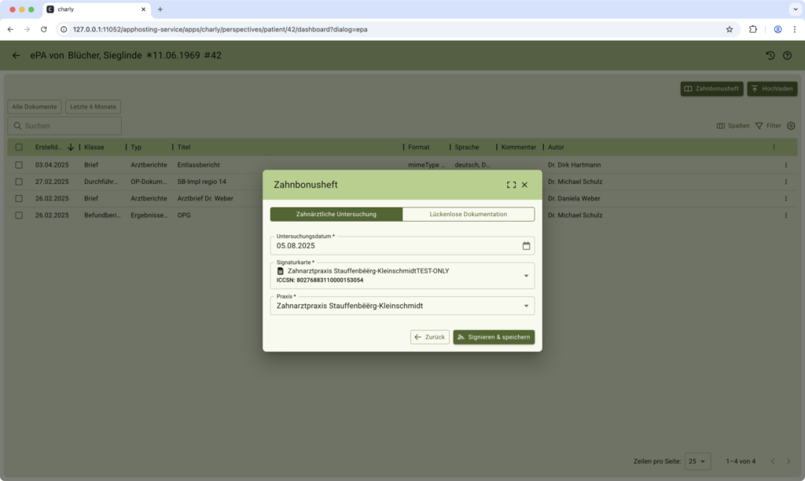Close the charly browser tab
The width and height of the screenshot is (805, 481).
tap(143, 9)
